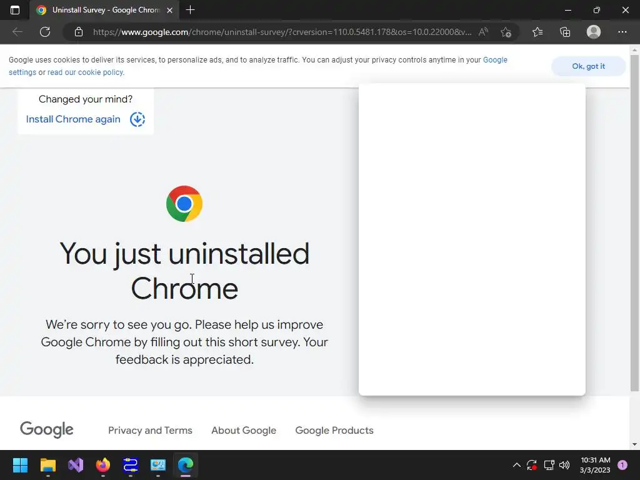This screenshot has width=640, height=480.
Task: Open About Google footer link
Action: pos(244,430)
